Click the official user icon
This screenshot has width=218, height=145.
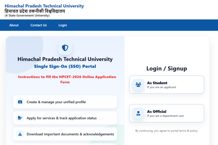(x=138, y=113)
